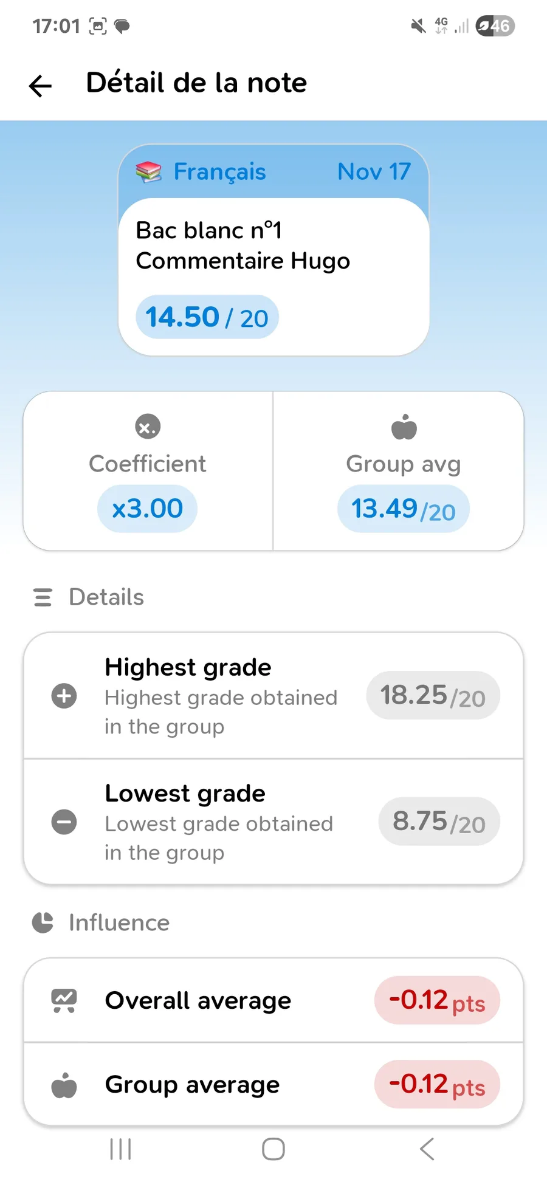Select the 18.25/20 highest grade badge
The height and width of the screenshot is (1185, 547).
click(x=433, y=696)
